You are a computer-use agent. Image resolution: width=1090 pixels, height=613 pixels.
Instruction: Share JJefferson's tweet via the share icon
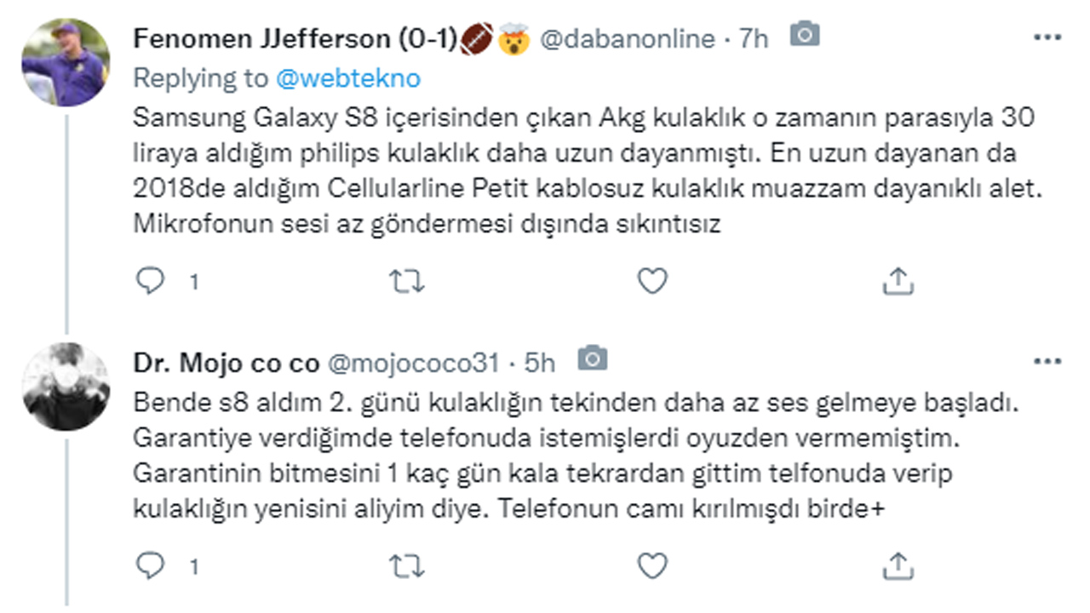pos(897,280)
